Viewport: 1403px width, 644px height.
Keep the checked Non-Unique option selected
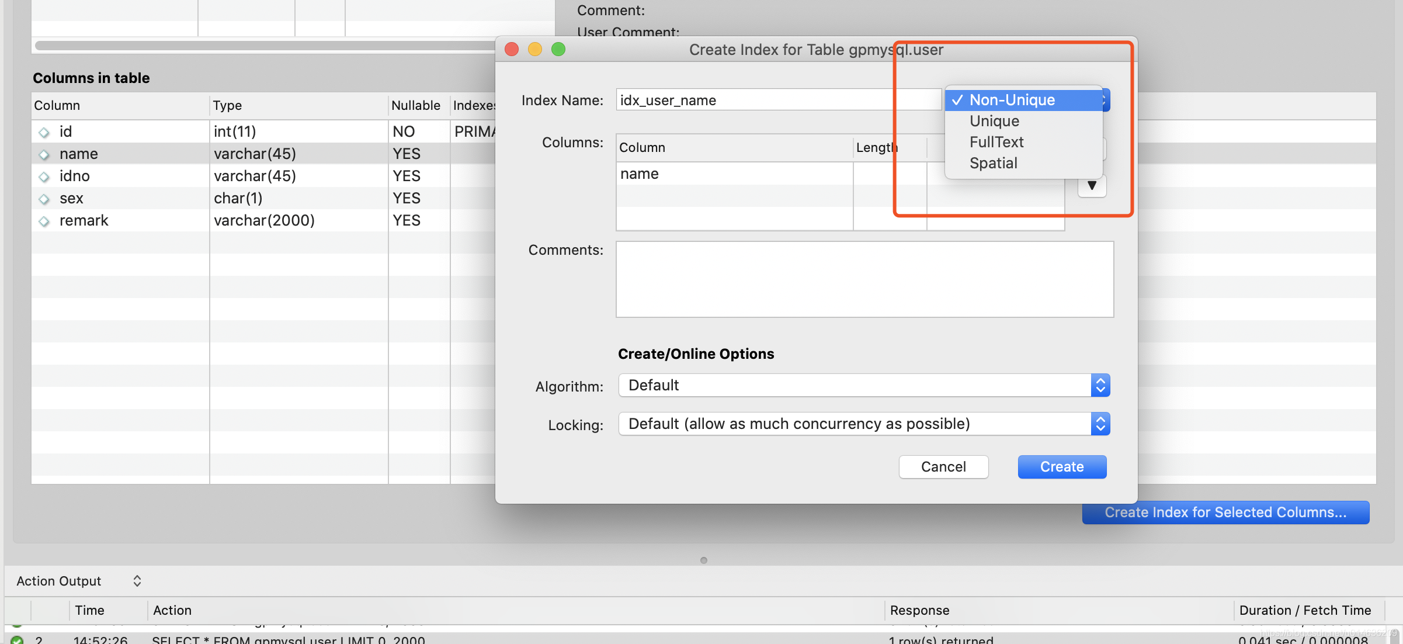pyautogui.click(x=1012, y=100)
